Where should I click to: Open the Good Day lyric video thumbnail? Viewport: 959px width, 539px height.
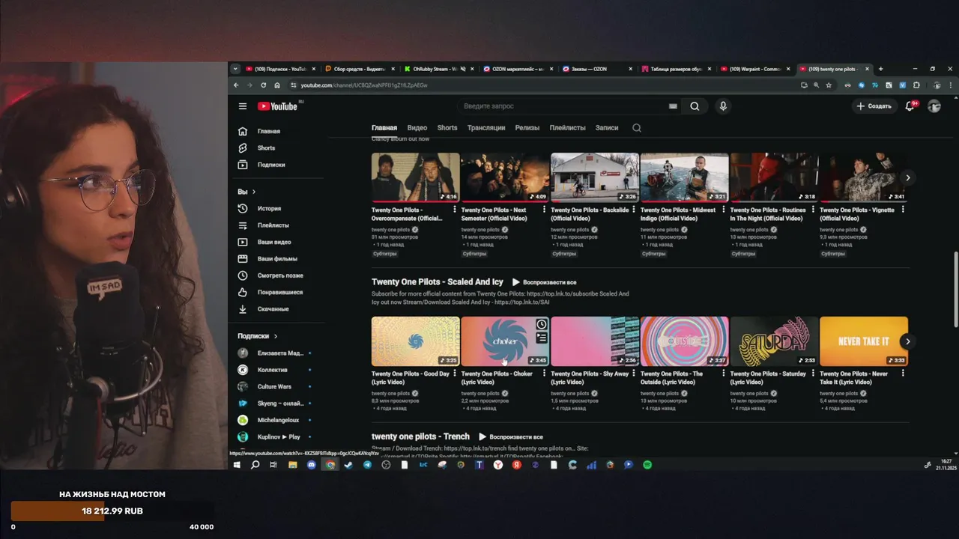click(x=416, y=341)
